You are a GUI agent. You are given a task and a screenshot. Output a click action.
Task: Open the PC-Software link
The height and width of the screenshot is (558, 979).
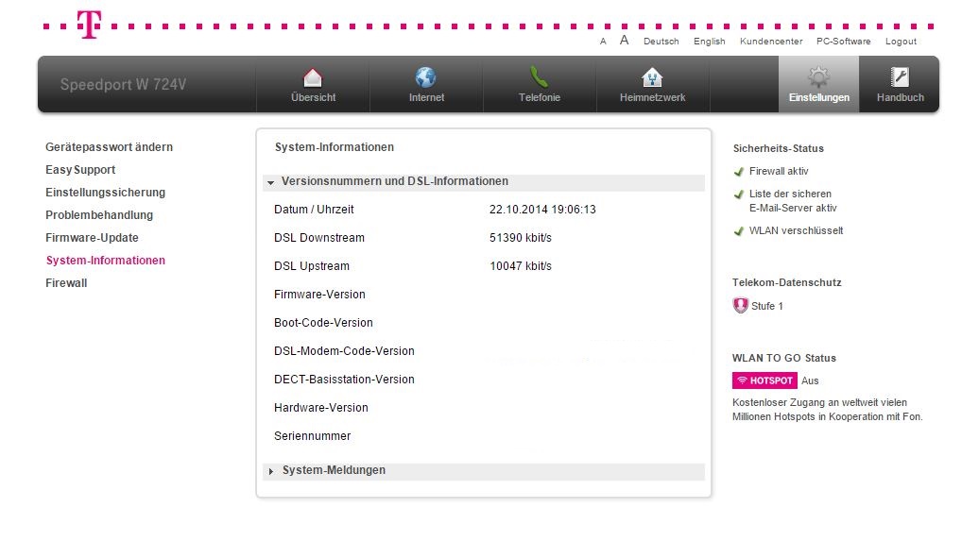click(x=844, y=42)
